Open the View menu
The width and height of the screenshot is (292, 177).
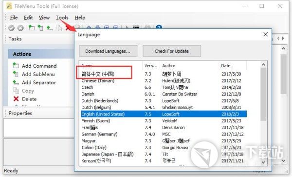(x=44, y=18)
